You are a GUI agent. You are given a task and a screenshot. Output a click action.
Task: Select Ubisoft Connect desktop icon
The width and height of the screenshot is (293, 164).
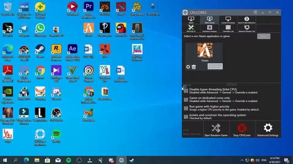[x=88, y=74]
